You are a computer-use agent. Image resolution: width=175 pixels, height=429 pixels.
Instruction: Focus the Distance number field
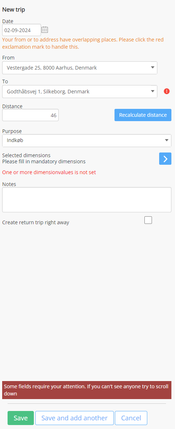pyautogui.click(x=30, y=115)
